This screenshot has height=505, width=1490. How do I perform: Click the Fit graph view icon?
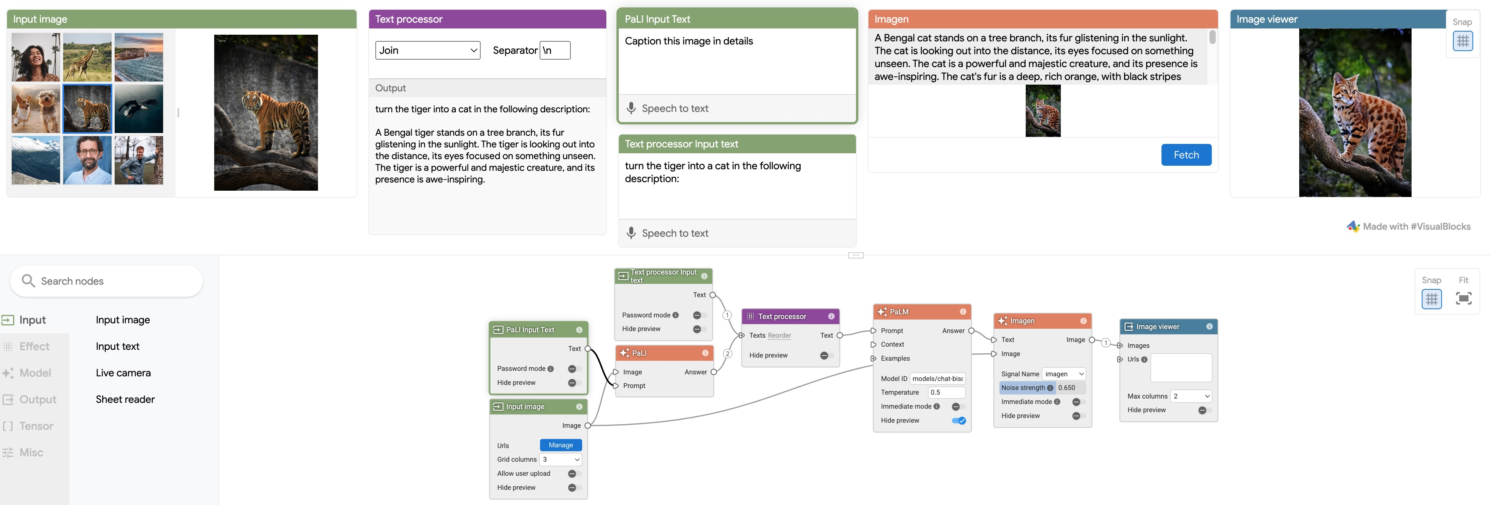(x=1463, y=299)
